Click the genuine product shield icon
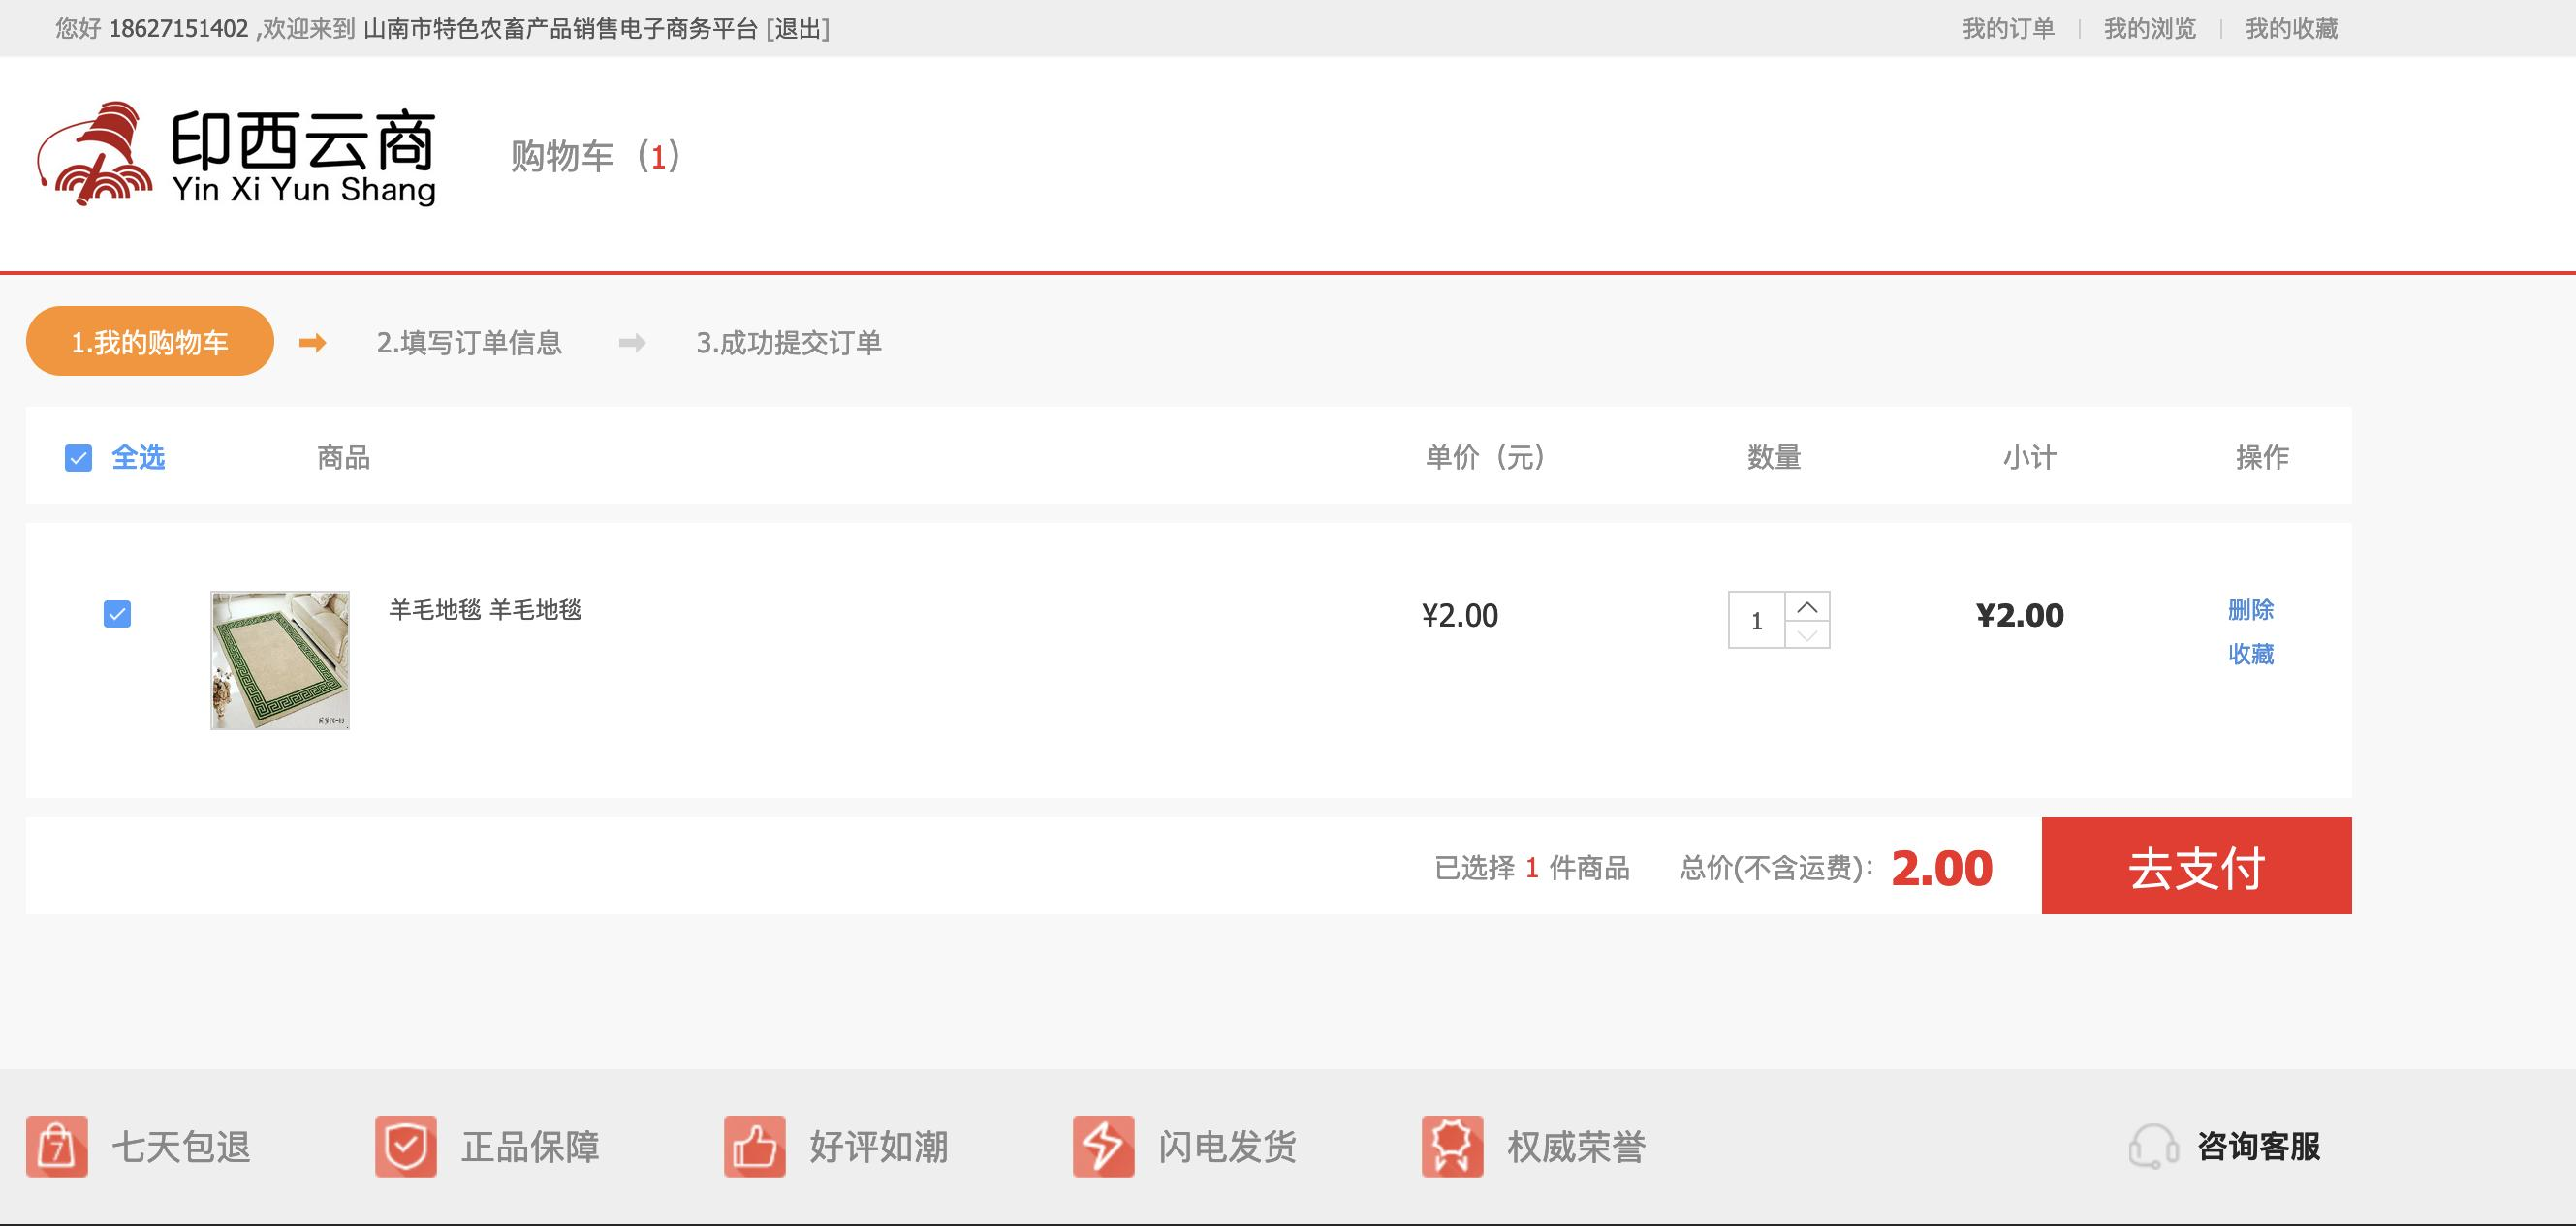The height and width of the screenshot is (1226, 2576). 406,1146
